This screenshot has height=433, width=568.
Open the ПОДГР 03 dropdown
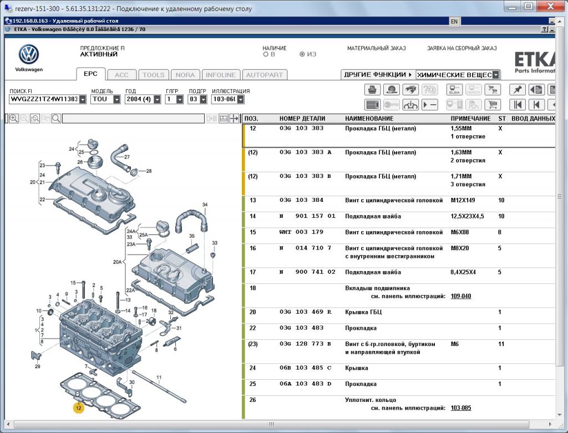tap(203, 99)
